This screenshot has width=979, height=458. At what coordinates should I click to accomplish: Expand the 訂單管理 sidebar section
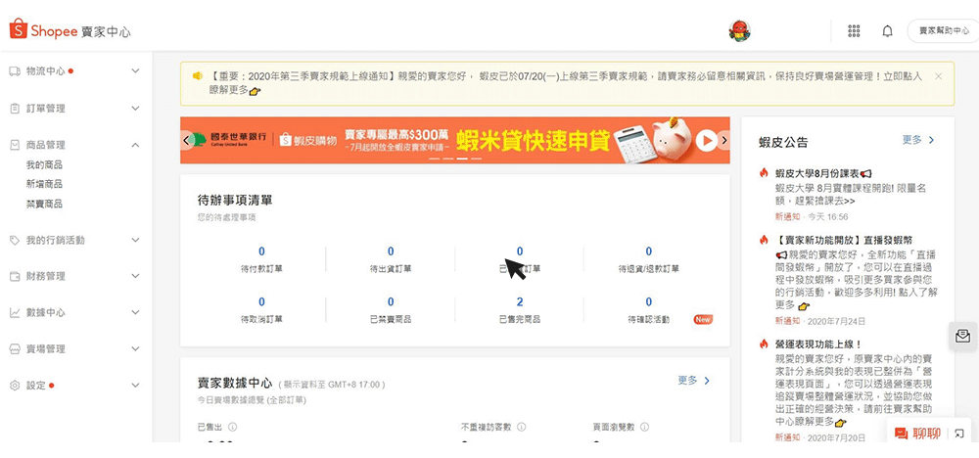135,109
